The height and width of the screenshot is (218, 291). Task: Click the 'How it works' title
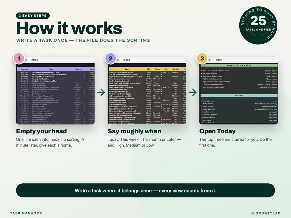point(69,28)
